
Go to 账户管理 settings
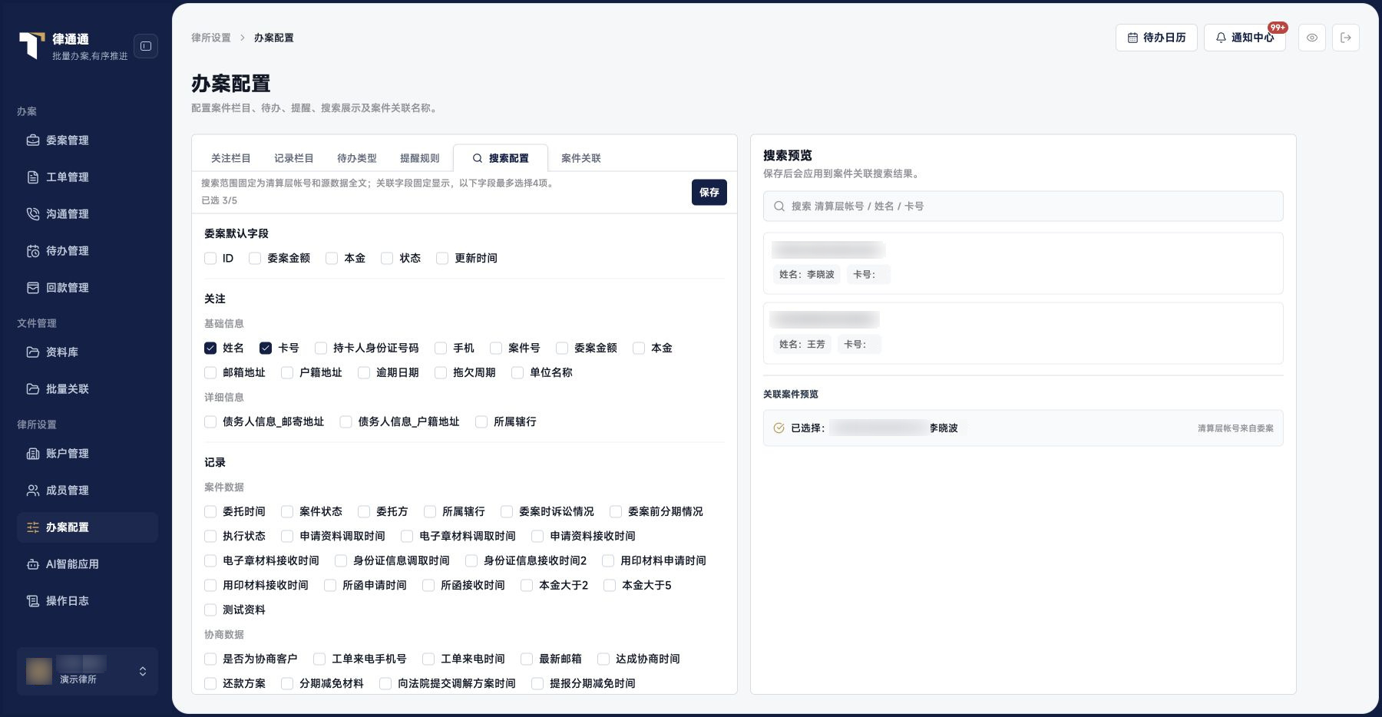pos(87,454)
